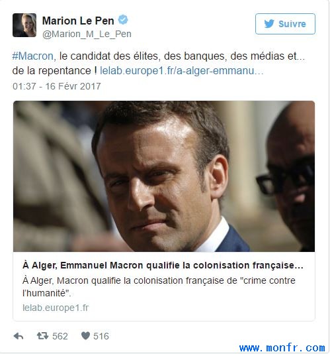Image resolution: width=330 pixels, height=354 pixels.
Task: Open the lelab.europe1.fr/a-alger-emmanu link
Action: click(182, 71)
